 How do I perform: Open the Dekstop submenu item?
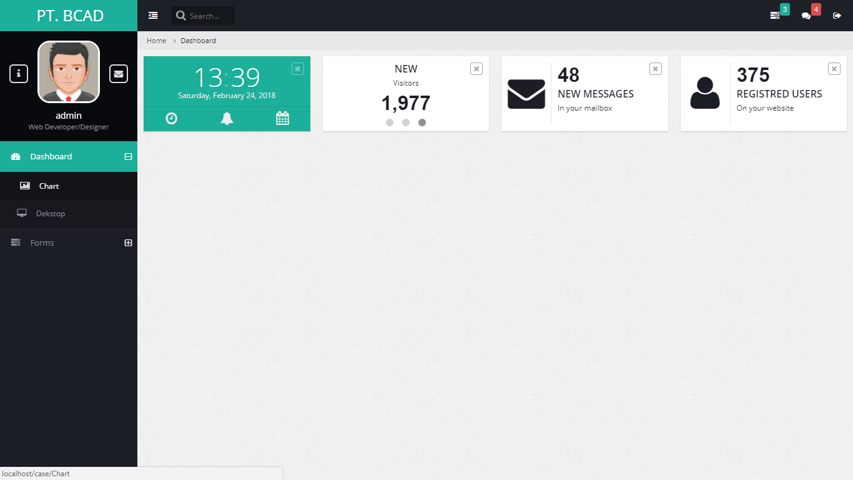click(x=50, y=214)
